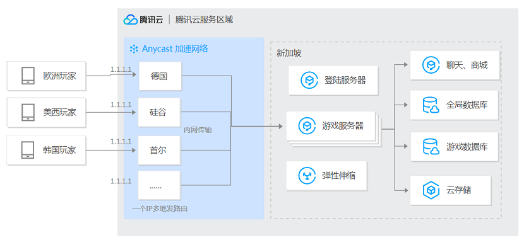The width and height of the screenshot is (524, 240).
Task: Click the 聊天、商城 text
Action: point(467,66)
